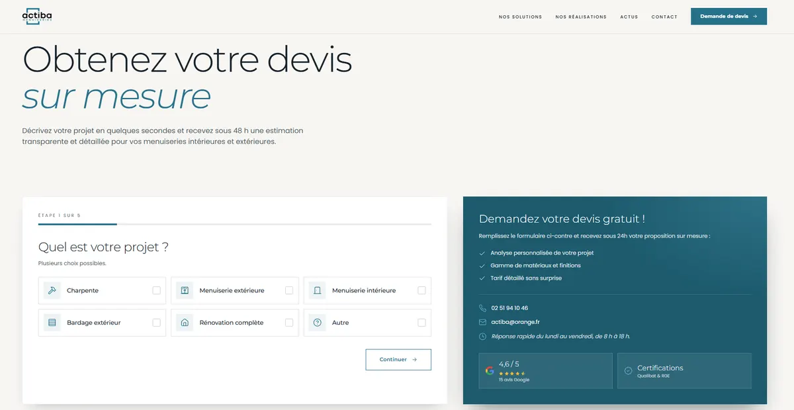
Task: Click the Demandez votre devis gratuit heading
Action: point(562,219)
